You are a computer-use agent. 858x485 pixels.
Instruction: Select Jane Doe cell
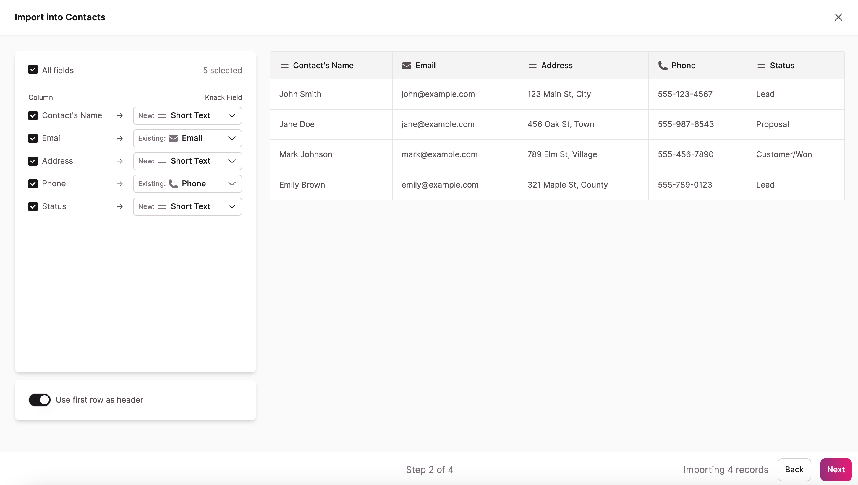pos(331,125)
